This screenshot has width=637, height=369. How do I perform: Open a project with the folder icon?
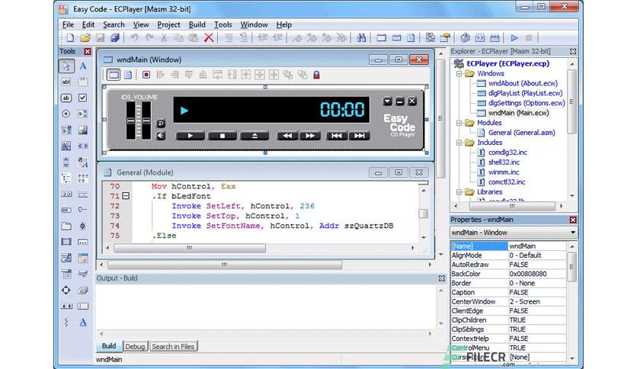pyautogui.click(x=85, y=38)
